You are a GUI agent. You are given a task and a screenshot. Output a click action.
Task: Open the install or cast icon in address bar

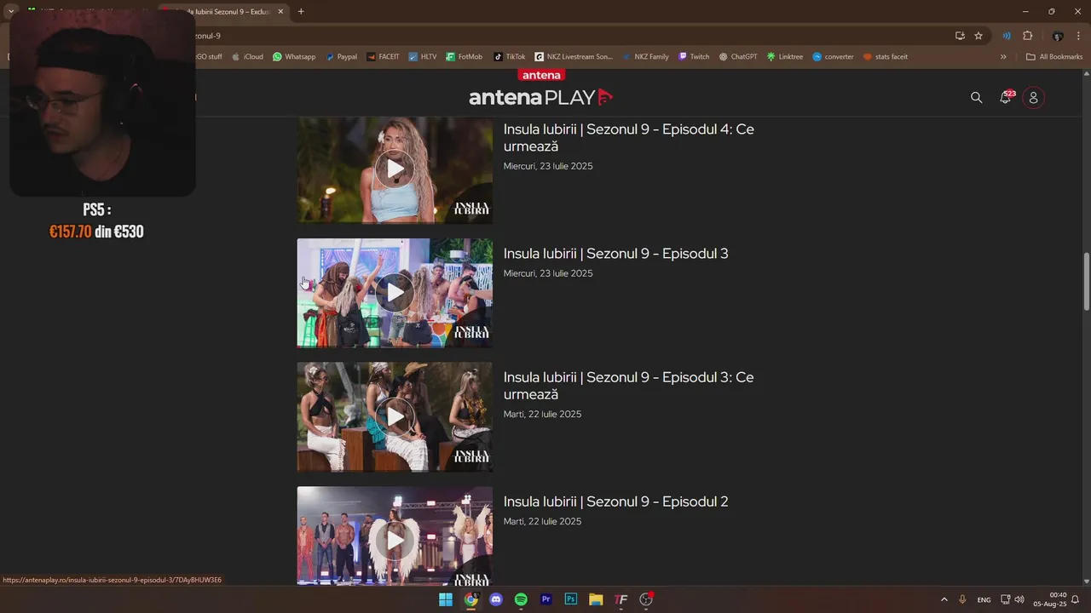click(960, 36)
